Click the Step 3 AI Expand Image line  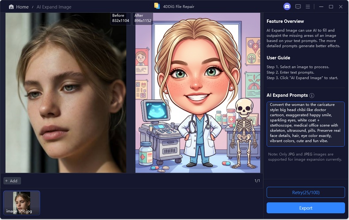pyautogui.click(x=302, y=78)
